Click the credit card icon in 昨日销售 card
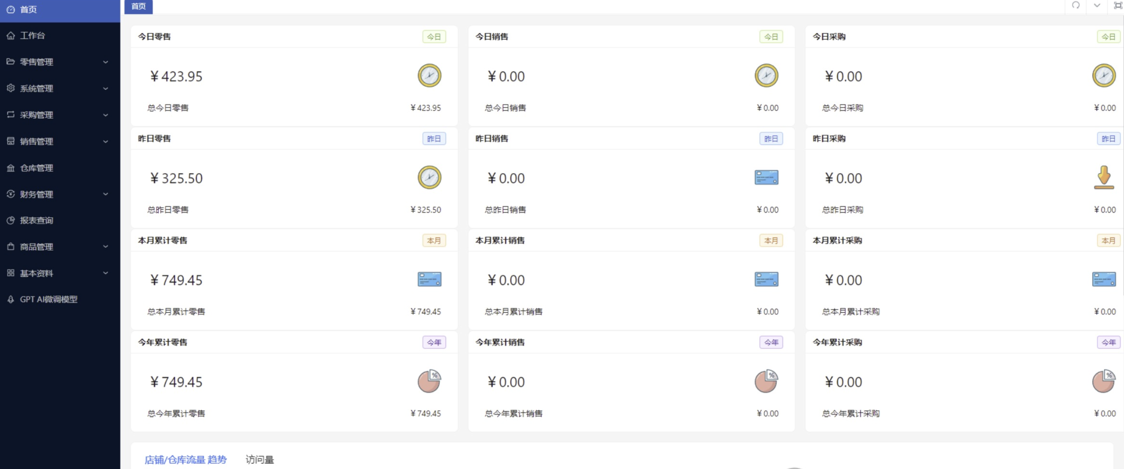This screenshot has height=469, width=1124. [x=766, y=177]
